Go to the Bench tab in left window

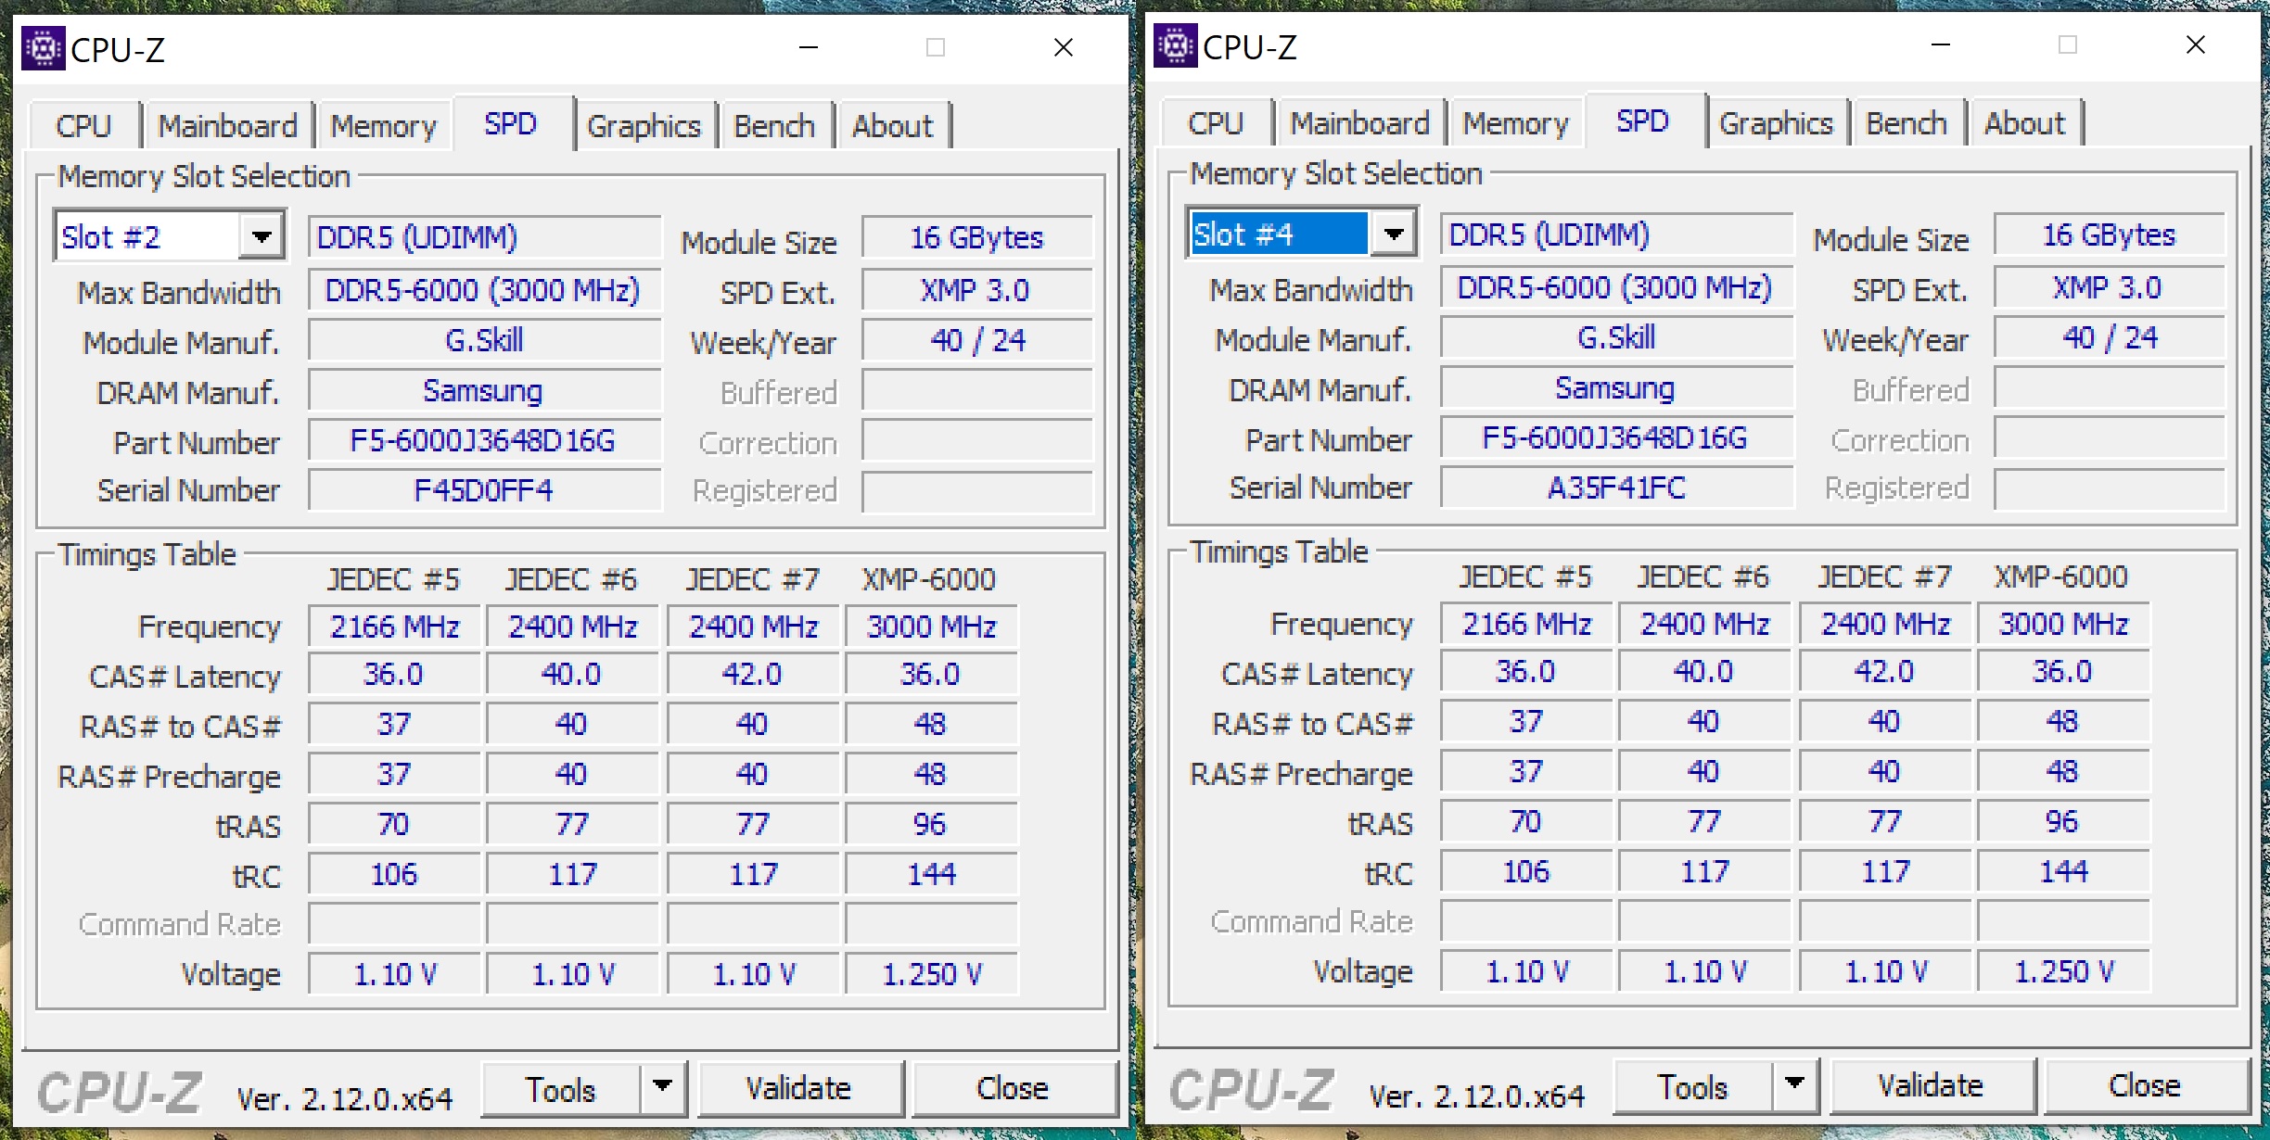(775, 126)
